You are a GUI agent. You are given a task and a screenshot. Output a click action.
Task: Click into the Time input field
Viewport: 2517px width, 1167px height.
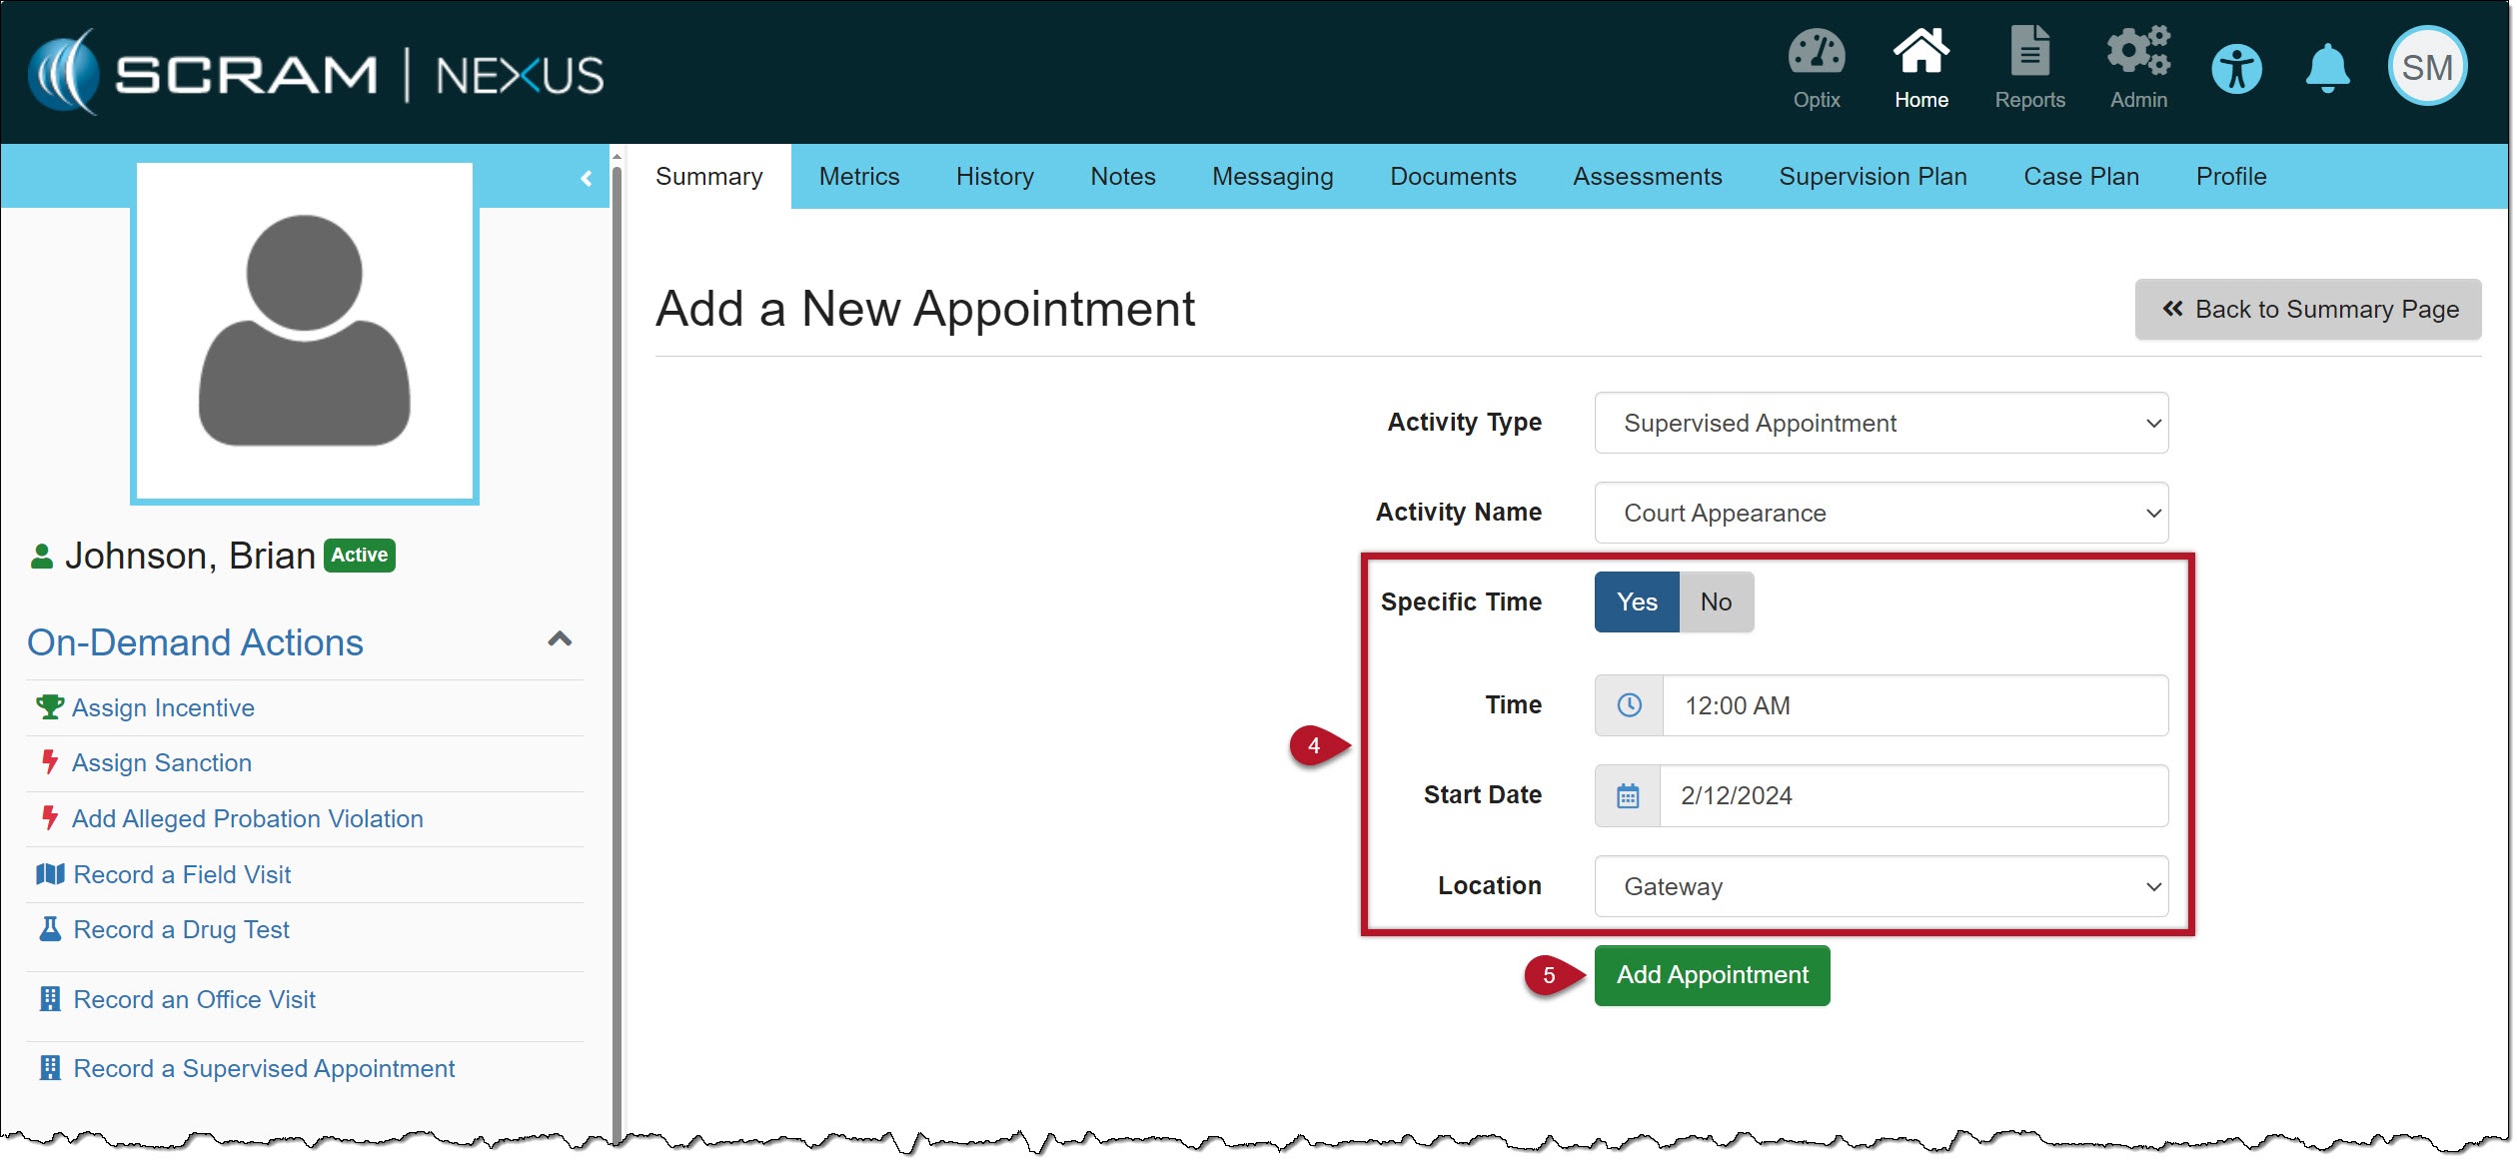[x=1912, y=705]
